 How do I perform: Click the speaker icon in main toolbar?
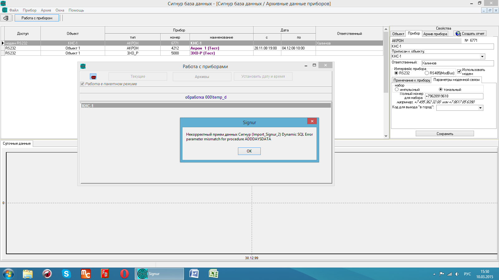coord(6,18)
